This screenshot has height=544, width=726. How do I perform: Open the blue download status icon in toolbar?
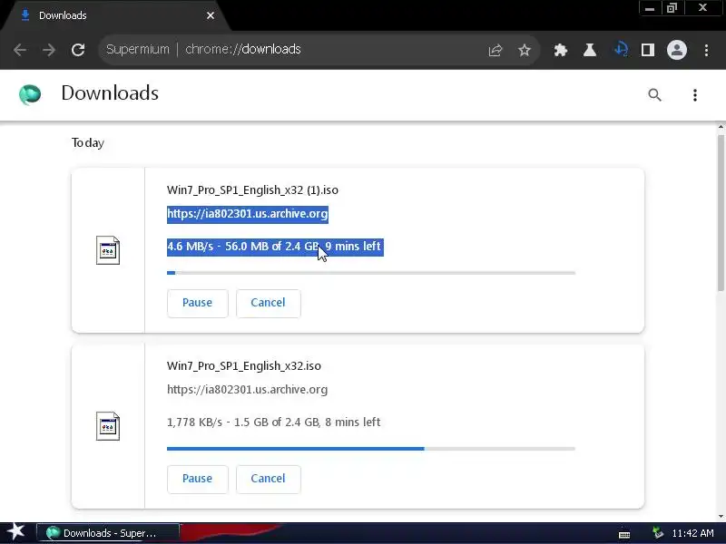coord(621,50)
